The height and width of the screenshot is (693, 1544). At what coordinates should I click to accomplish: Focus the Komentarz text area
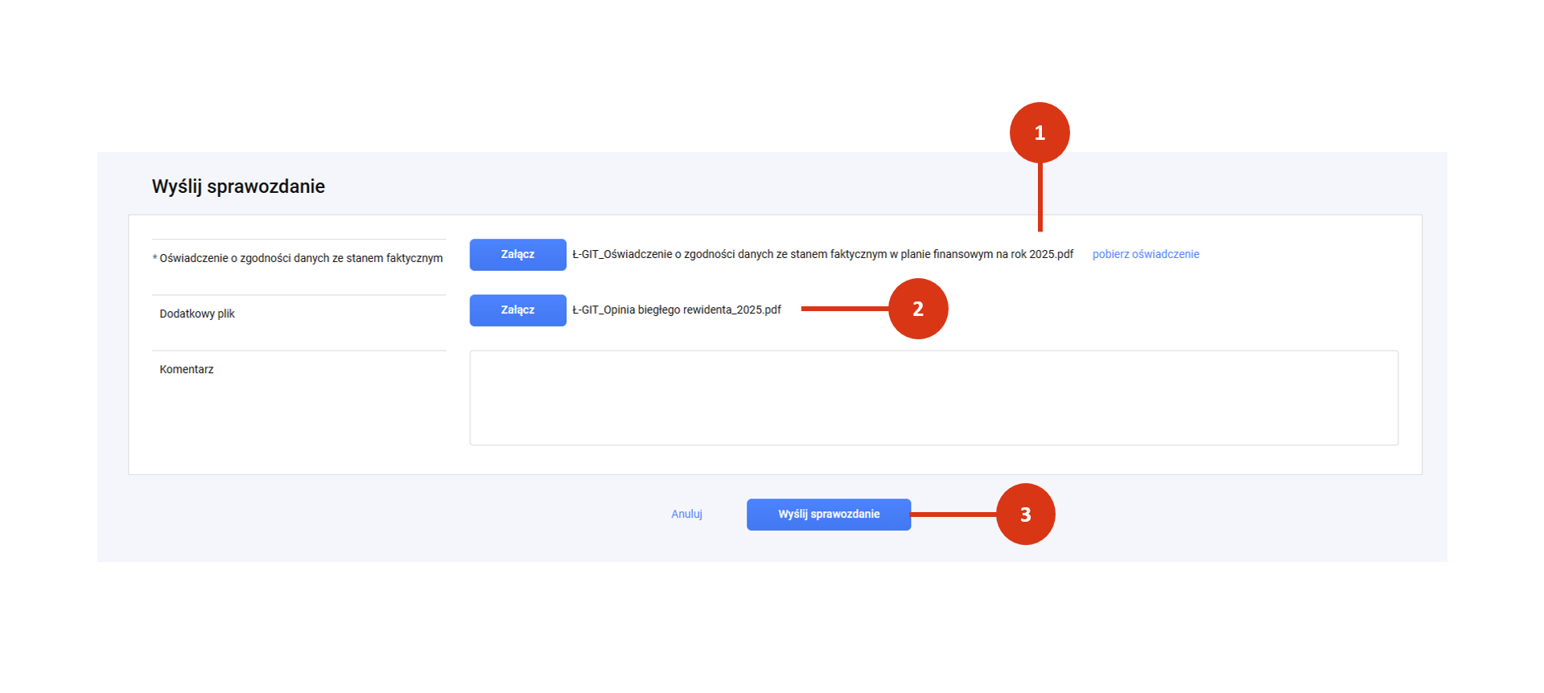pos(934,398)
